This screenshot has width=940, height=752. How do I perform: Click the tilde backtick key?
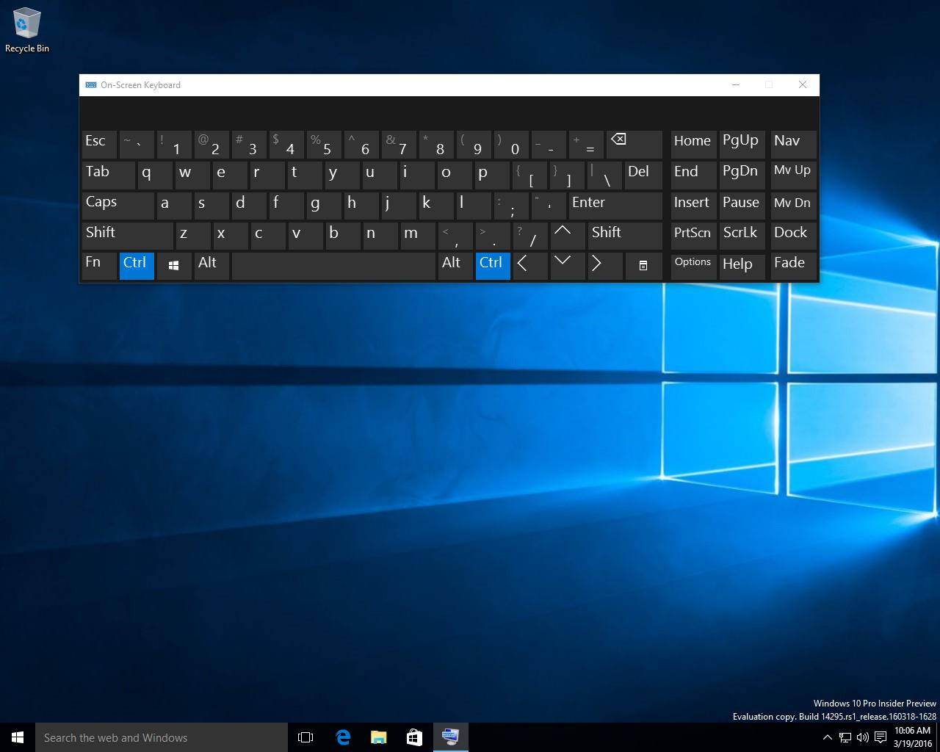pyautogui.click(x=137, y=145)
